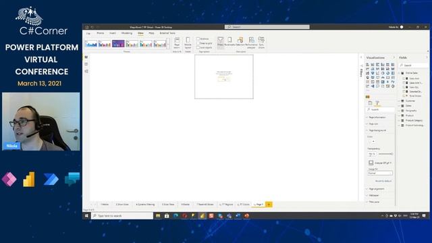Select the Donut chart visual
Image resolution: width=432 pixels, height=243 pixels.
(388, 74)
